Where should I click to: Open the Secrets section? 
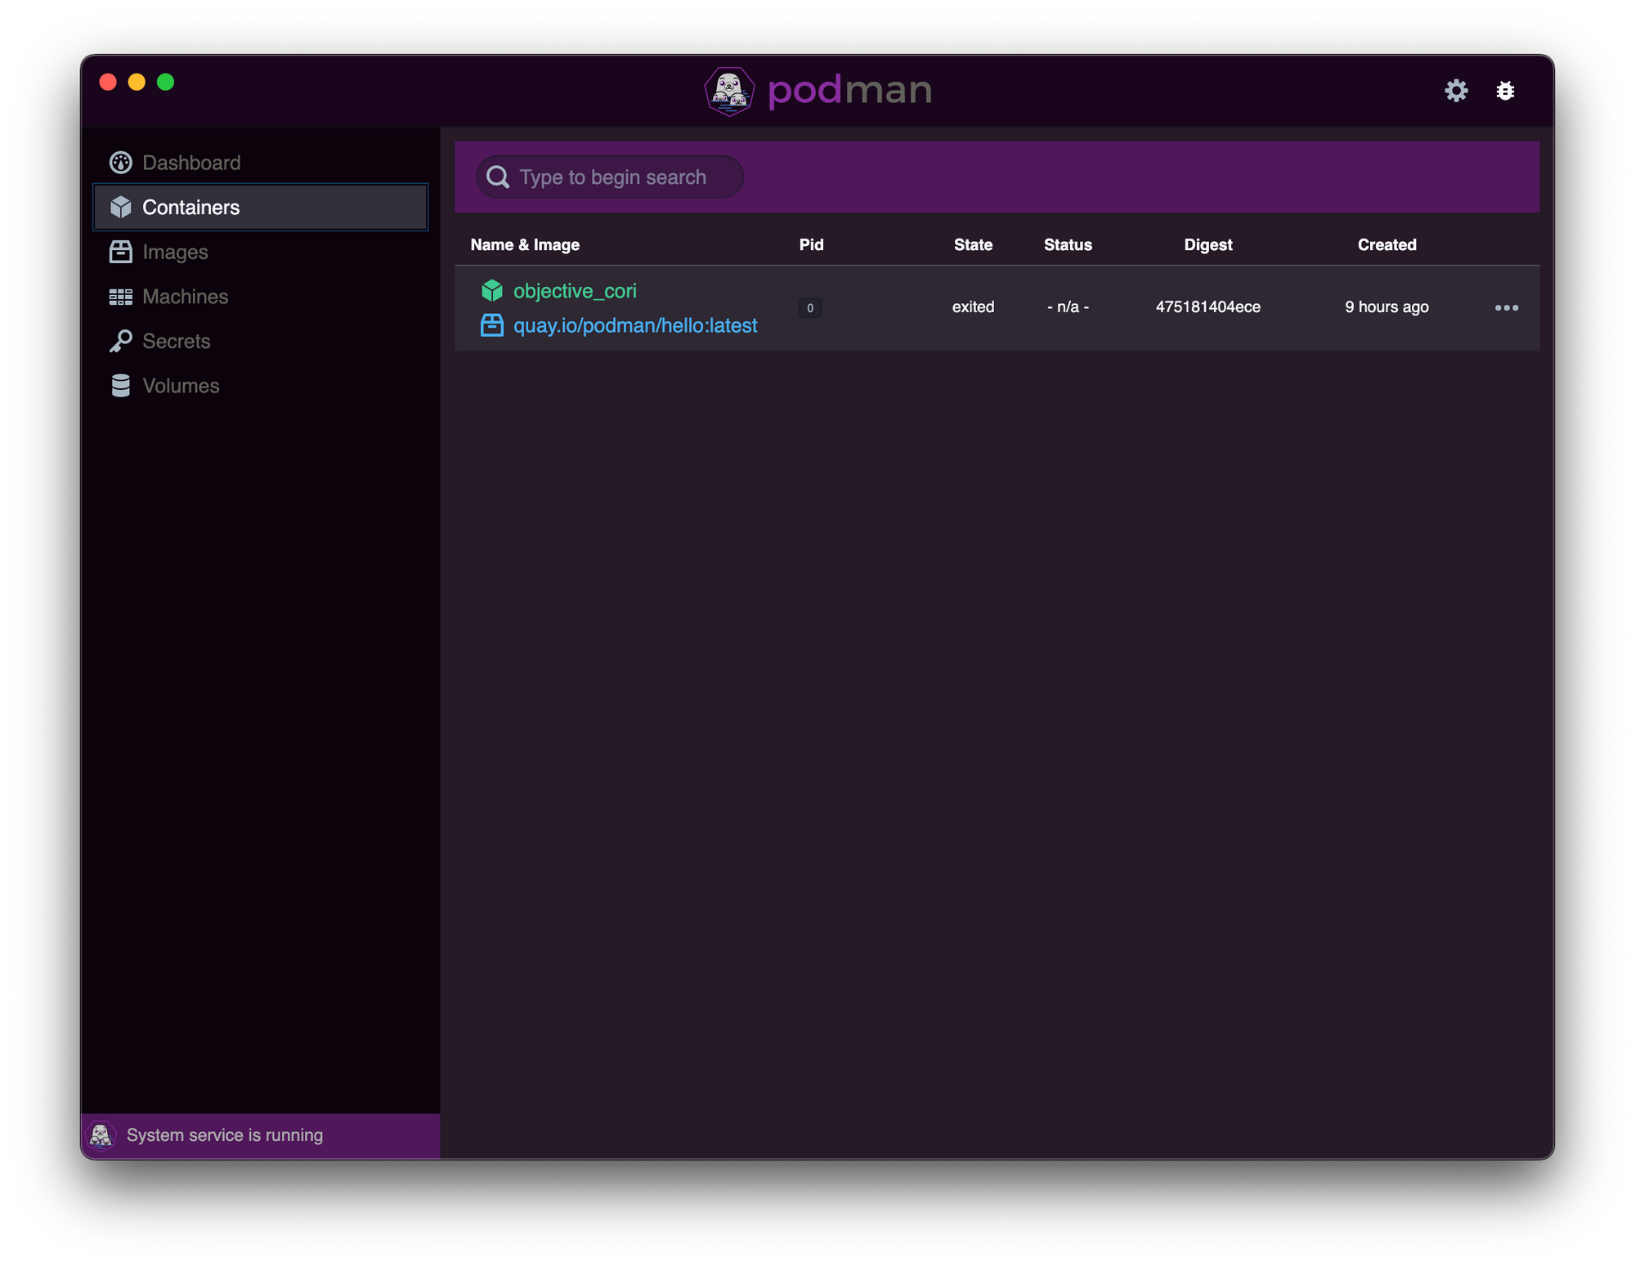click(x=261, y=341)
